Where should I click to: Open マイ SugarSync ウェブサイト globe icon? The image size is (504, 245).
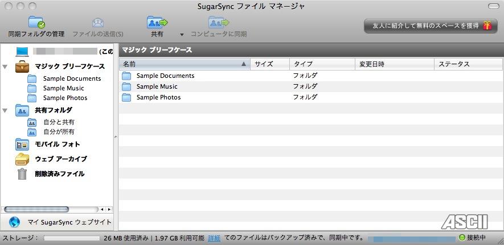coord(14,222)
